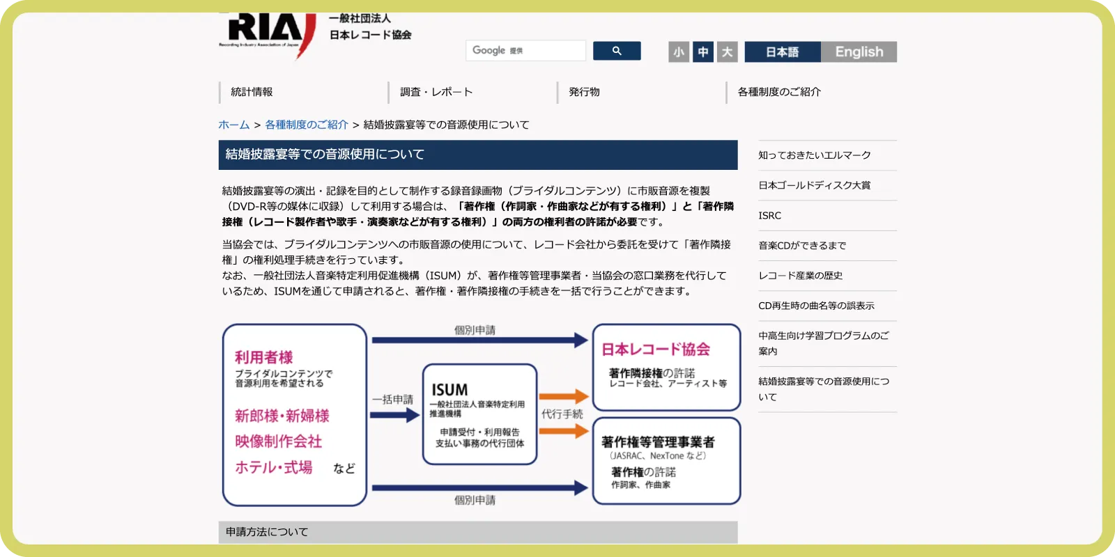Screen dimensions: 1115x557
Task: Click the 一括申請 label in the diagram
Action: (392, 400)
